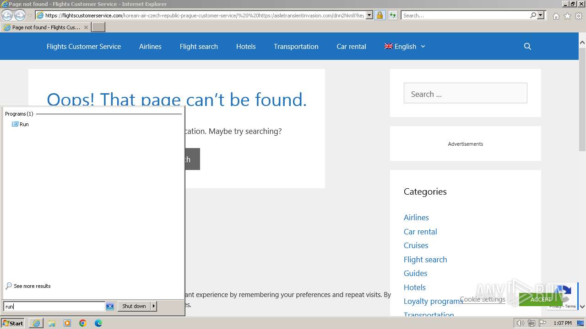Screen dimensions: 586x329
Task: Click the Windows Start button
Action: point(13,323)
